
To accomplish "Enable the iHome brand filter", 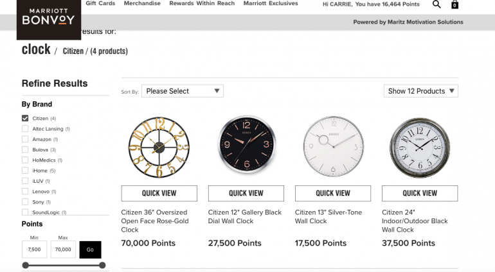I will [25, 170].
